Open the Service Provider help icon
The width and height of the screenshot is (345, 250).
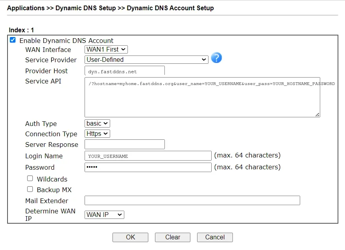pos(216,58)
